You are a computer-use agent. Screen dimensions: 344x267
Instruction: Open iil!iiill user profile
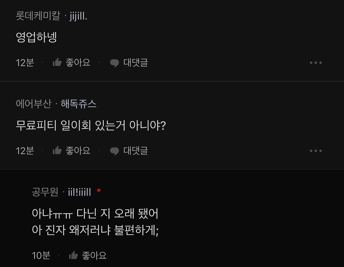(79, 192)
